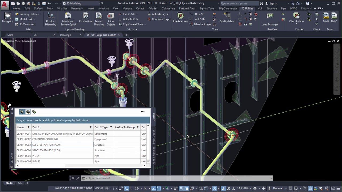
Task: Sort by Assign To Group column header
Action: tap(125, 127)
